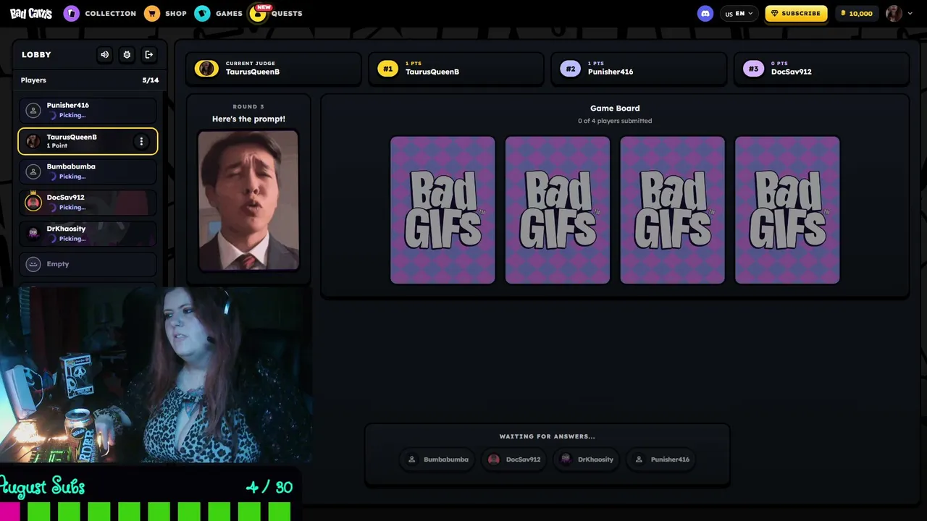Click the Bad Cards logo
This screenshot has width=927, height=521.
tap(31, 13)
